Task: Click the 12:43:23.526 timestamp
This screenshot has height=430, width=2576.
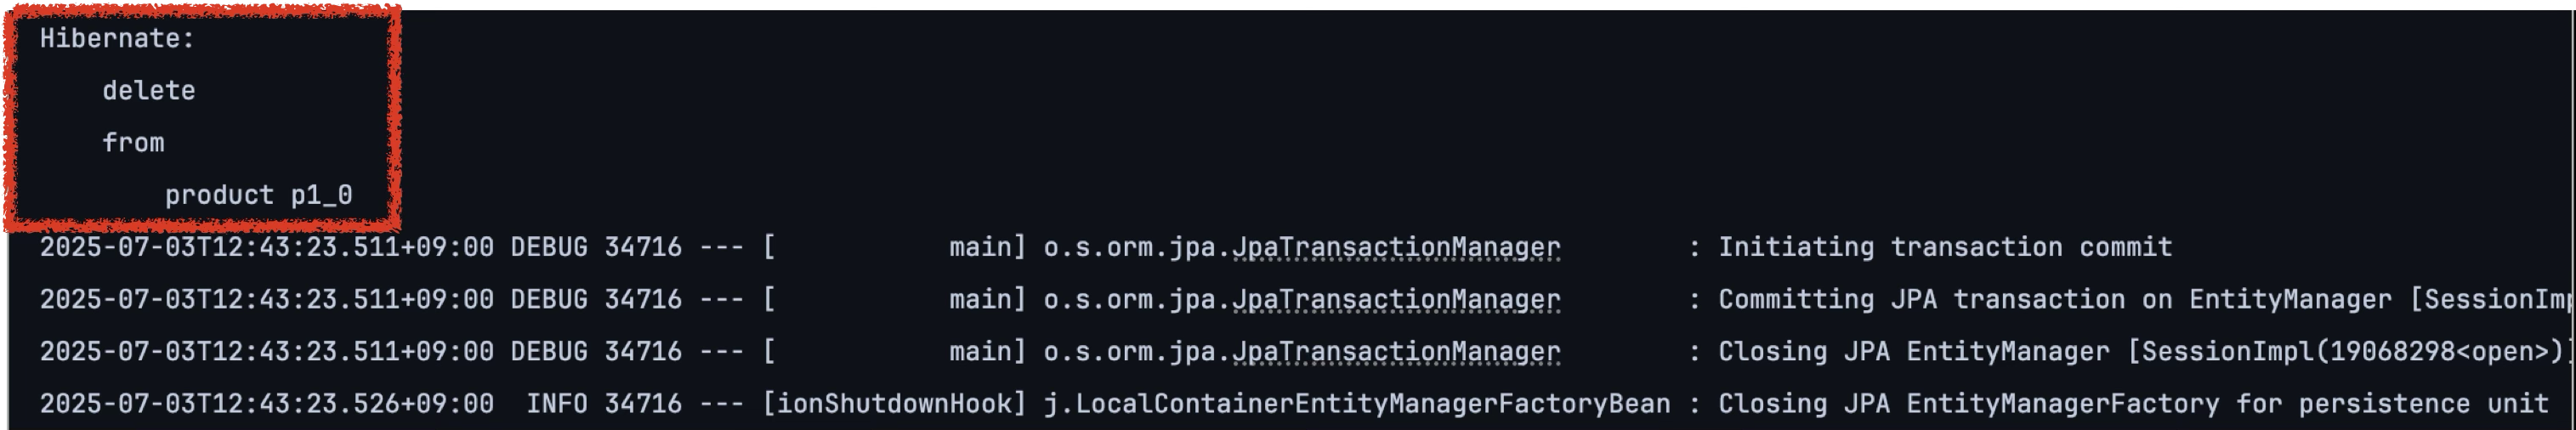Action: tap(266, 403)
